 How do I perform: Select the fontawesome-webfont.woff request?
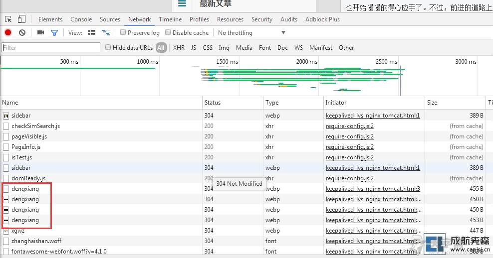(x=59, y=252)
